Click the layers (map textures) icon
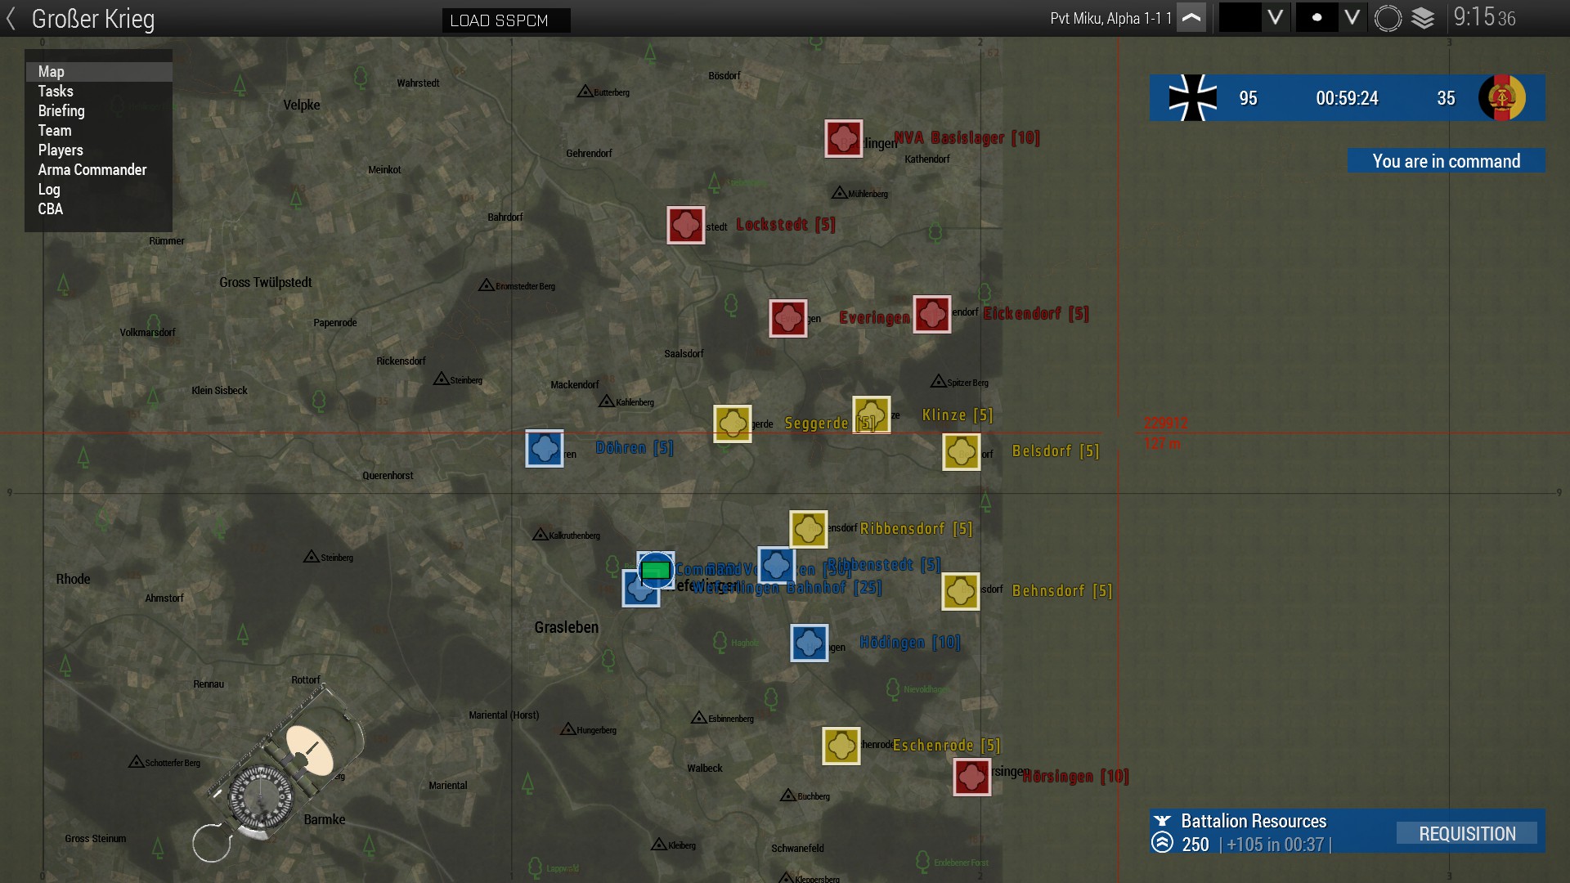This screenshot has height=883, width=1570. [x=1423, y=18]
